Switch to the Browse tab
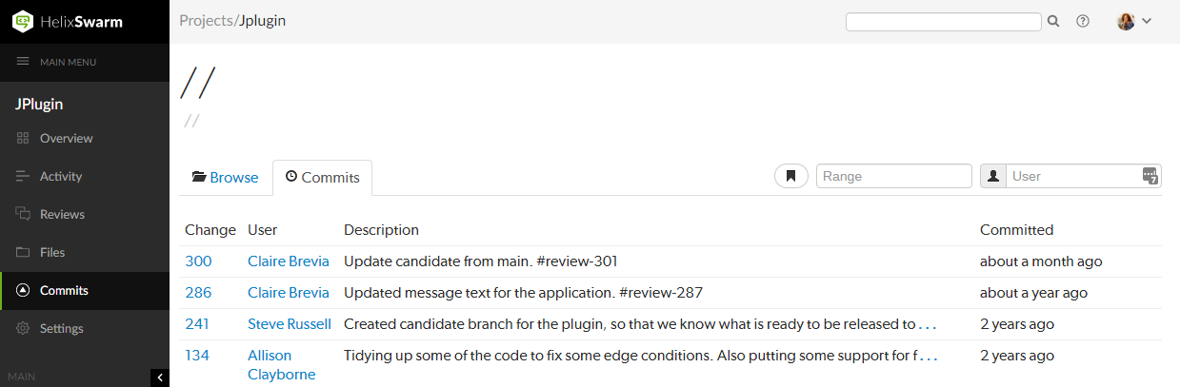Screen dimensions: 1180x387 click(x=226, y=177)
